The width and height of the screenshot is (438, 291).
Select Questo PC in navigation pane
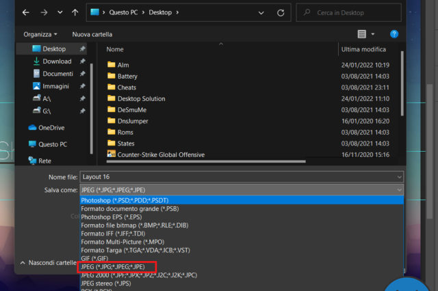click(53, 144)
